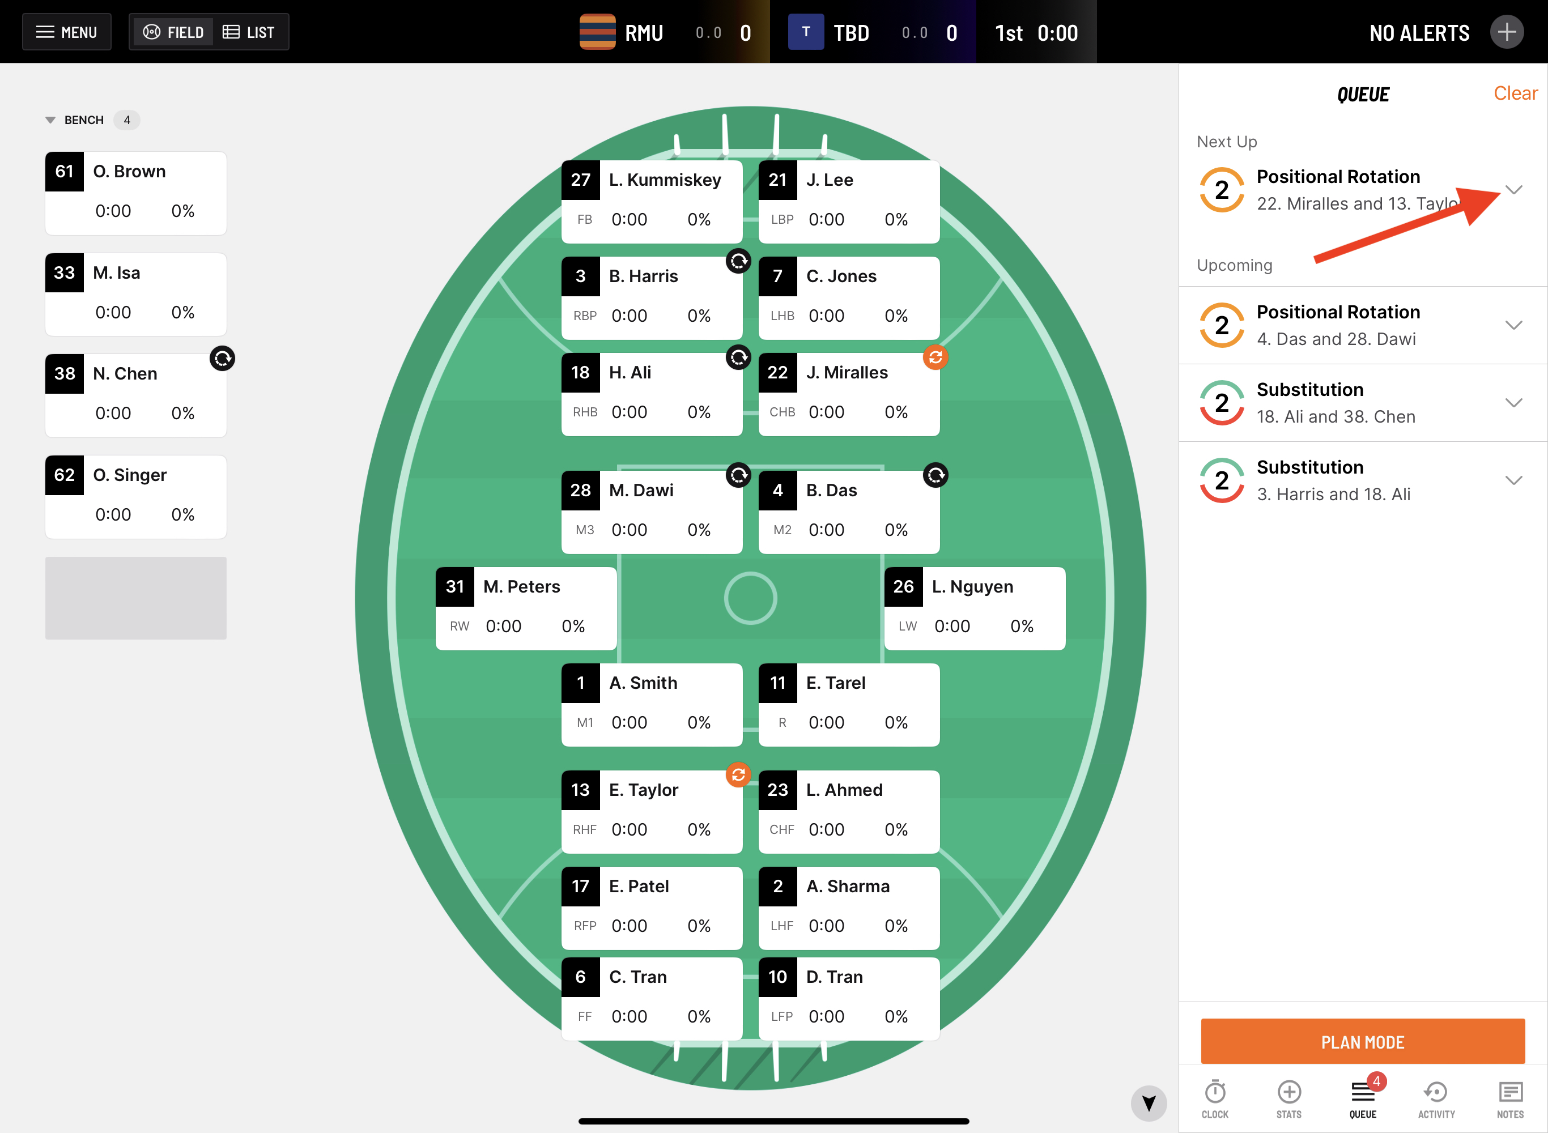This screenshot has height=1133, width=1548.
Task: Expand the Das and Dawi rotation
Action: [1513, 325]
